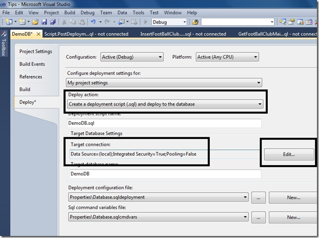The height and width of the screenshot is (238, 319).
Task: Click the Find in Files icon
Action: (x=195, y=22)
